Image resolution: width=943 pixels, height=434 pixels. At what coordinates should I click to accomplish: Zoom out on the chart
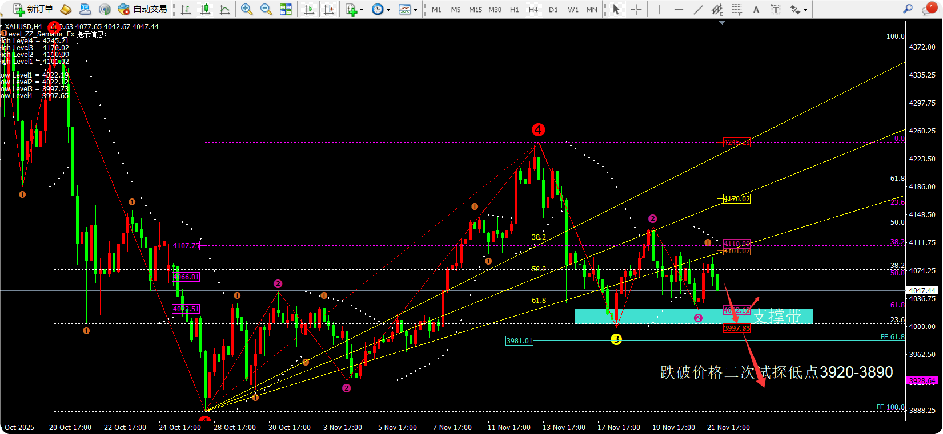[x=266, y=9]
